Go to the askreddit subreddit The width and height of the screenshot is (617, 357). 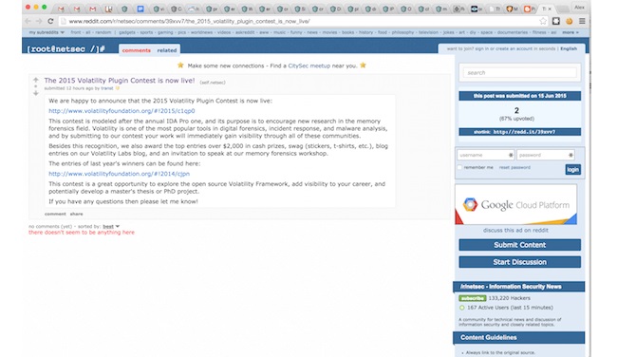(245, 32)
